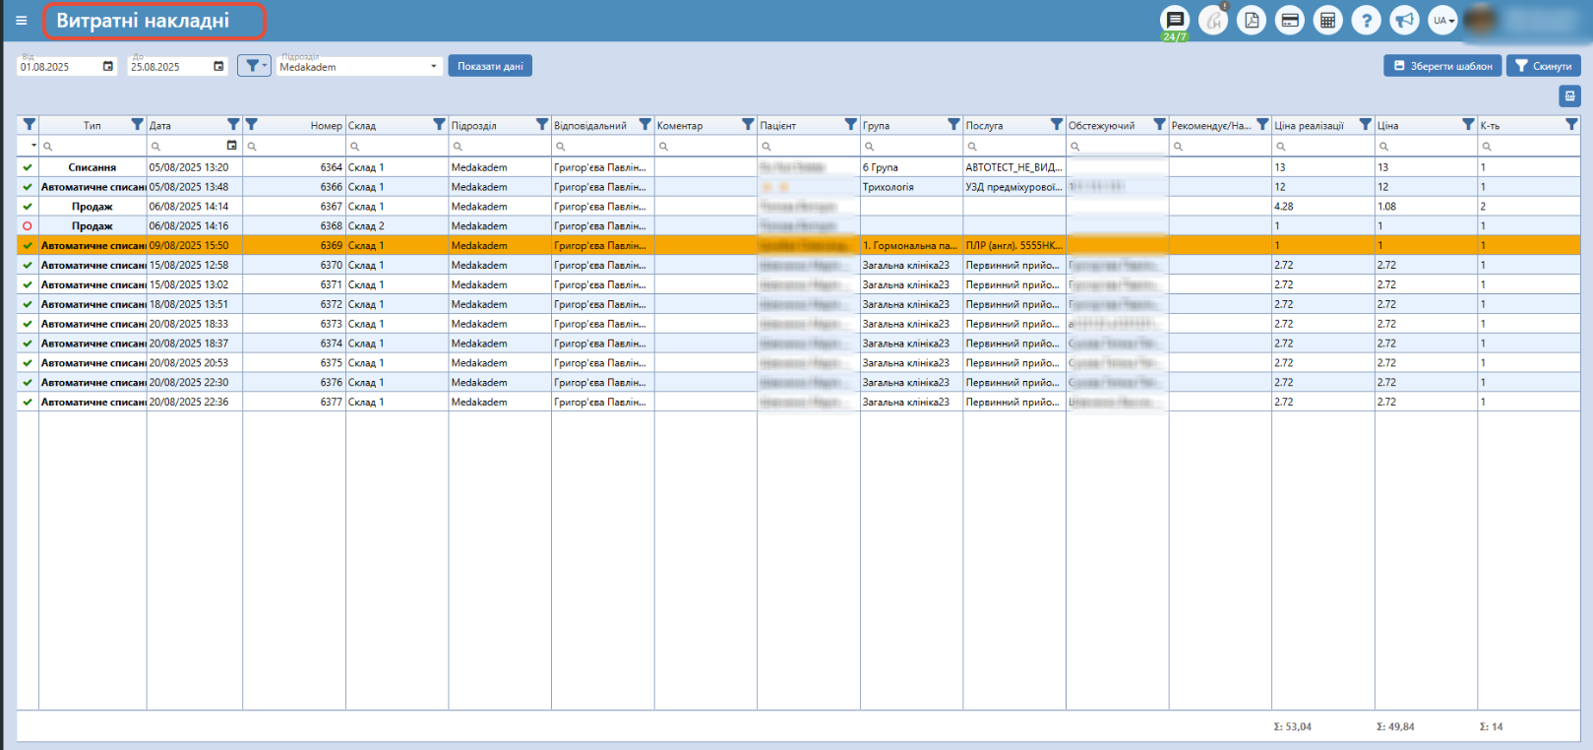The height and width of the screenshot is (750, 1593).
Task: Click filter icon on Група column
Action: 953,125
